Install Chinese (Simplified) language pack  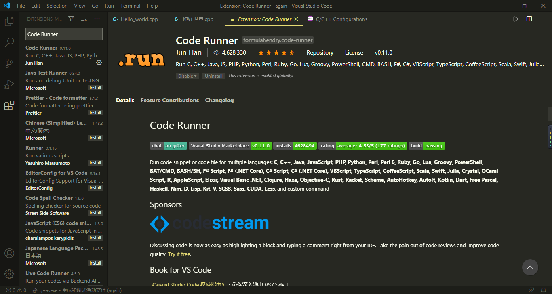pyautogui.click(x=95, y=138)
